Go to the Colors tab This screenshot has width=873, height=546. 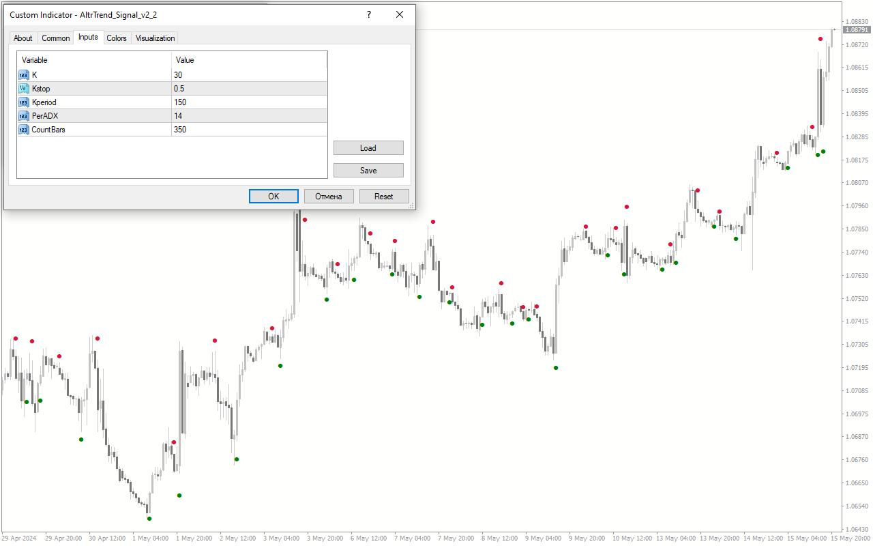click(x=117, y=38)
